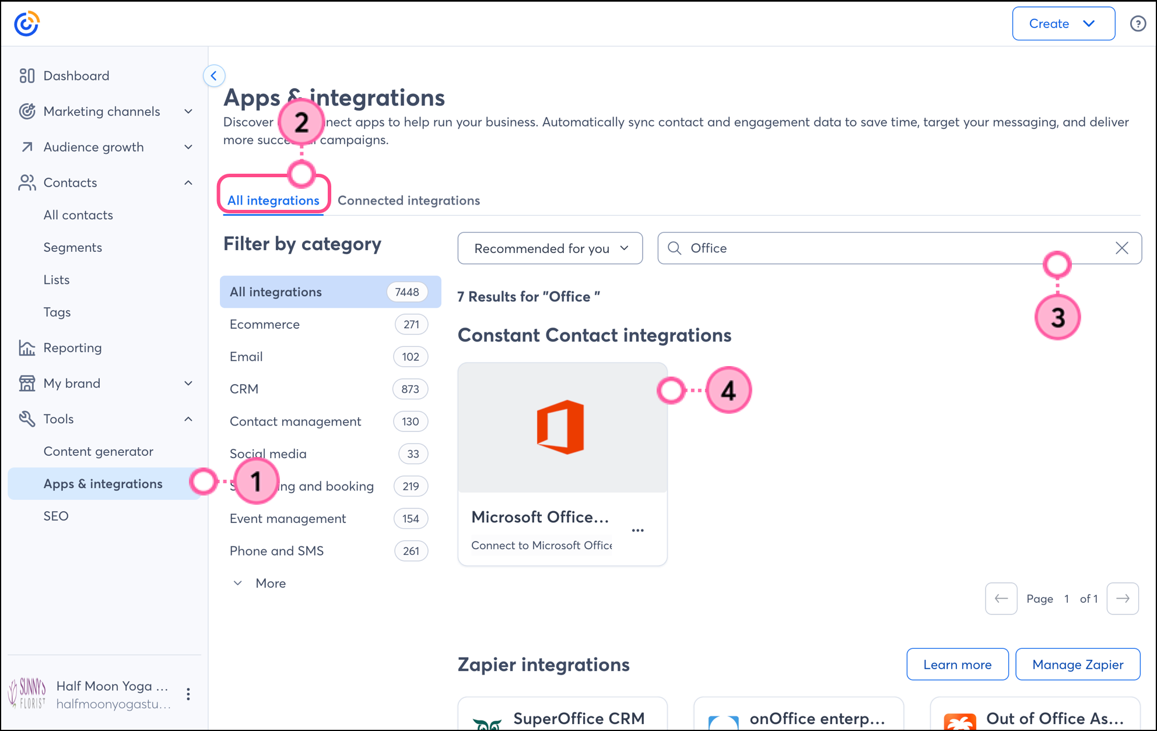The height and width of the screenshot is (731, 1157).
Task: Open the help question mark icon
Action: coord(1138,24)
